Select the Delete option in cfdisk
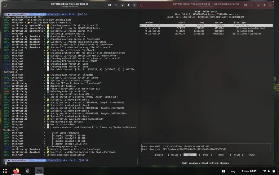The height and width of the screenshot is (175, 279). click(x=158, y=154)
